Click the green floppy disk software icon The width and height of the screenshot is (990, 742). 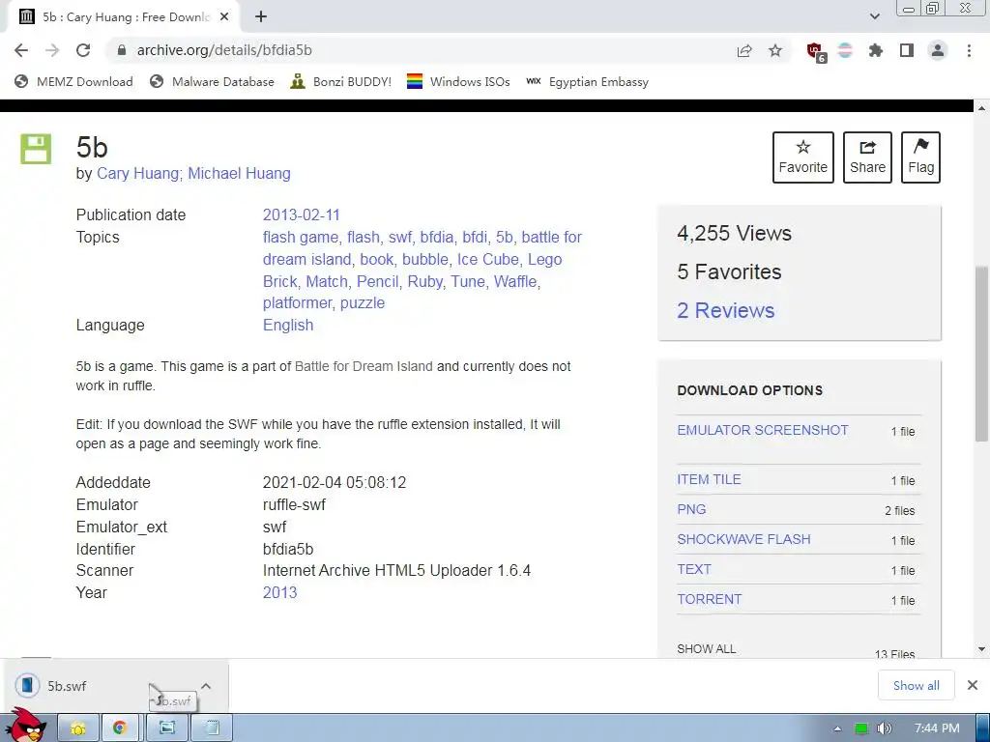coord(36,149)
